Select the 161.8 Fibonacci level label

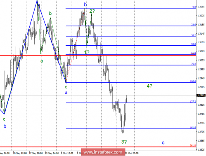click(x=193, y=128)
